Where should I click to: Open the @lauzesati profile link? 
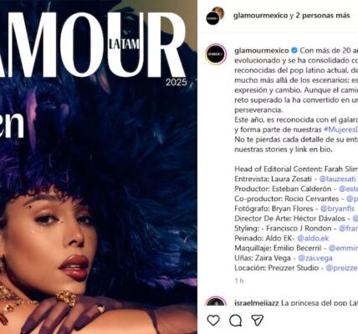click(x=337, y=179)
